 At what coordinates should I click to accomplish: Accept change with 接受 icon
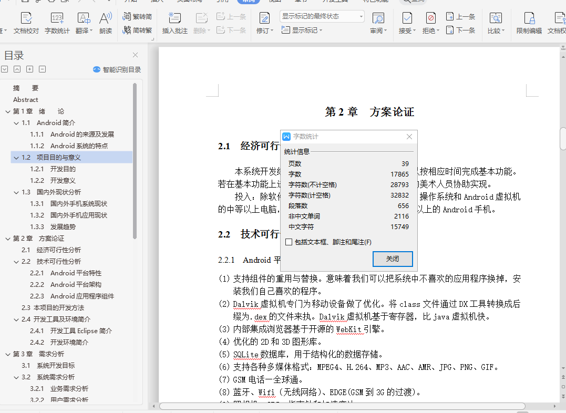(x=407, y=18)
